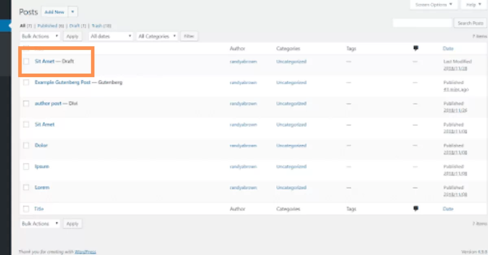Click randyabrown author in Example Gutenberg row

tap(243, 82)
